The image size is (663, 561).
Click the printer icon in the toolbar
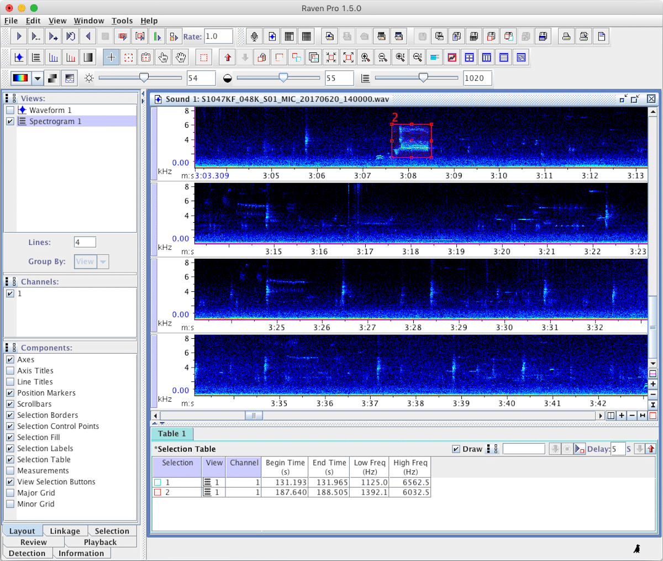[566, 36]
